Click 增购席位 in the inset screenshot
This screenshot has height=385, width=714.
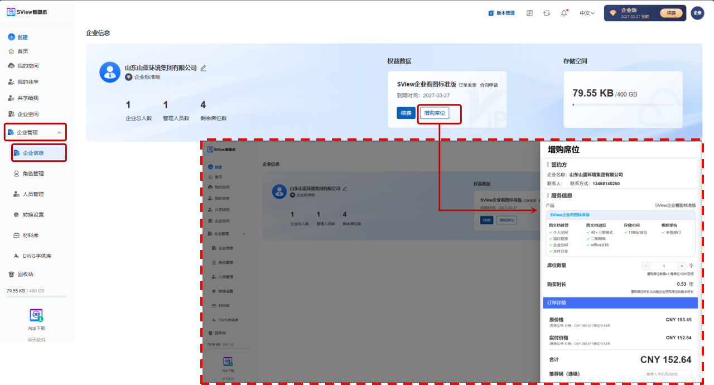506,220
